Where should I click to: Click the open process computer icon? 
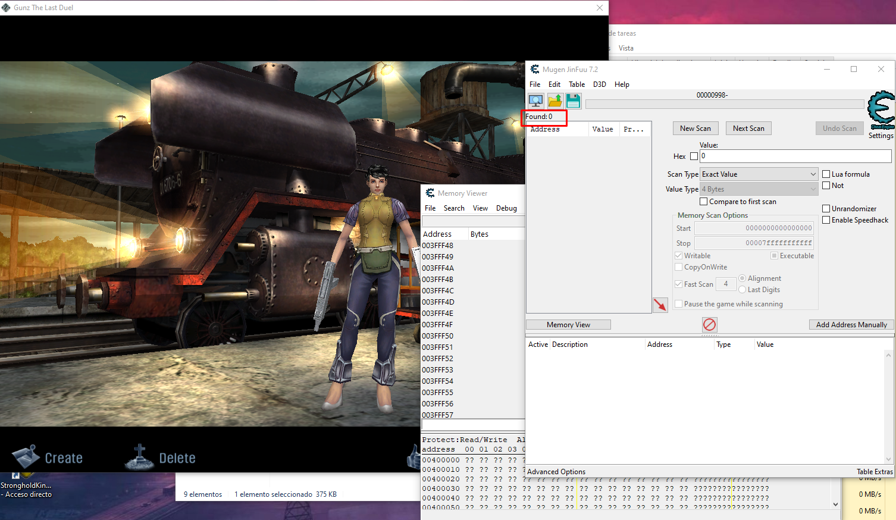(535, 101)
